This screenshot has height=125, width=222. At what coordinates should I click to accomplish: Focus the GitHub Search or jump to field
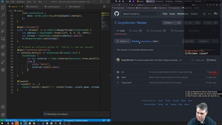[x=141, y=14]
